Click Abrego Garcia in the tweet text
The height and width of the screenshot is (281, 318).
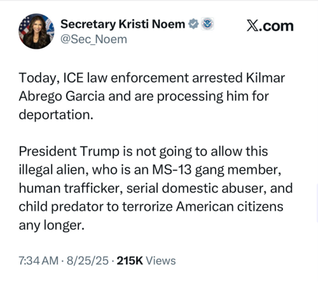62,96
